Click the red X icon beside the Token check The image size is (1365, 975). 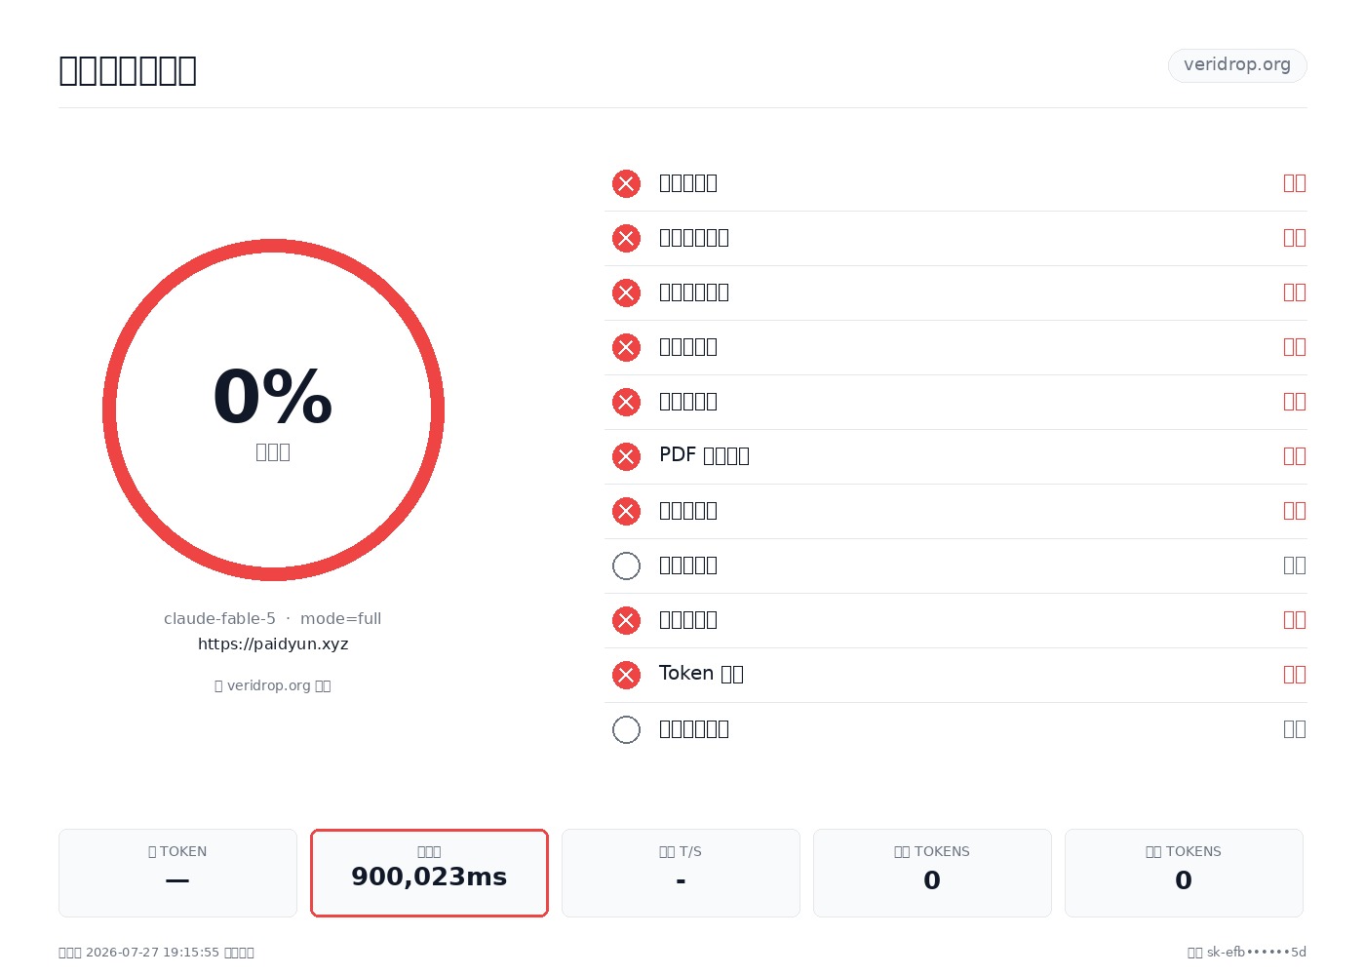[x=626, y=675]
